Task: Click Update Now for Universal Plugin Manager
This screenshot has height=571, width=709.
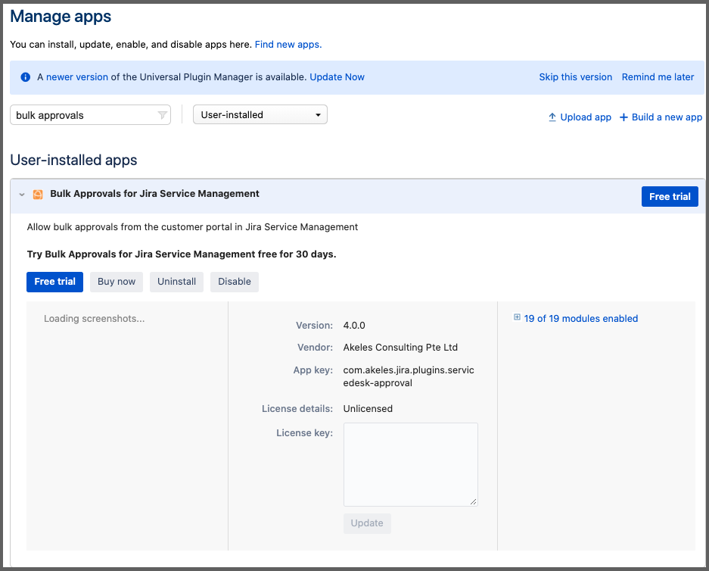Action: click(337, 77)
